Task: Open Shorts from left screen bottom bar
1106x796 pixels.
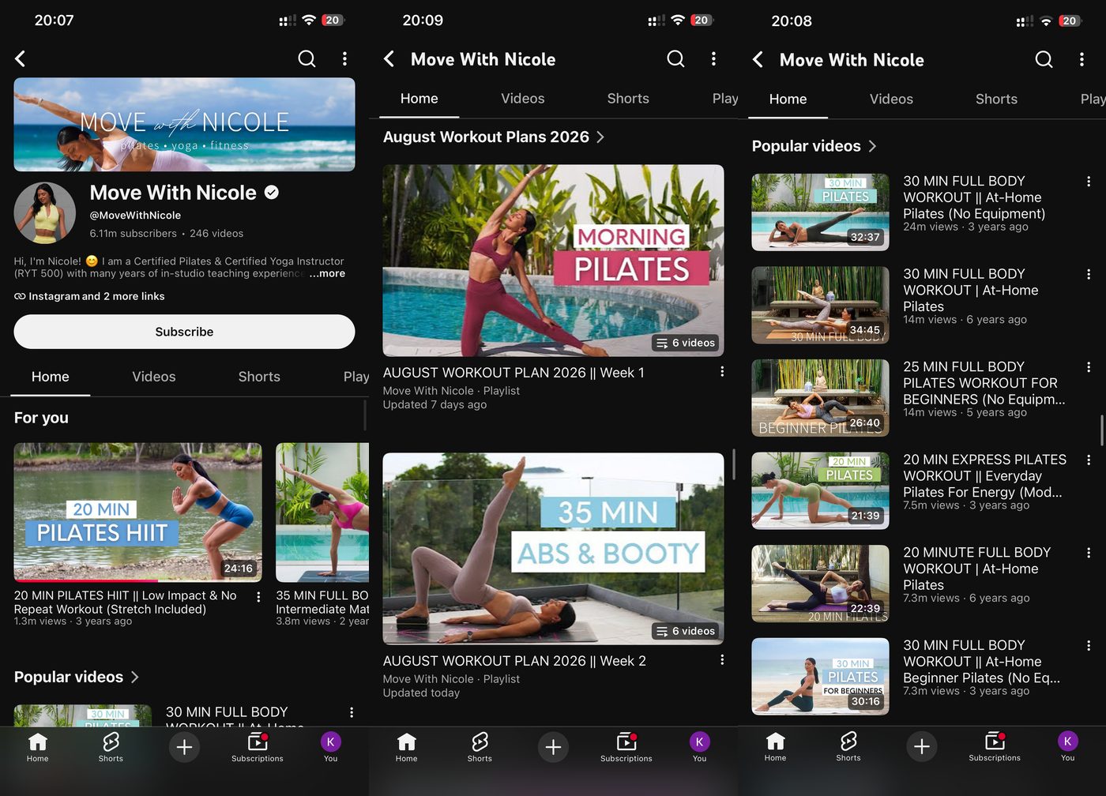Action: (111, 747)
